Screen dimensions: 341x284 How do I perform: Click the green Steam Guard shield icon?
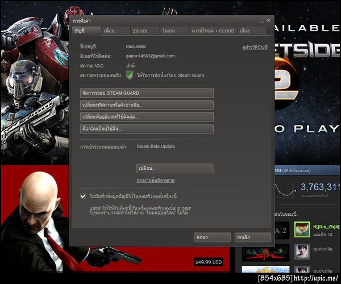[x=130, y=75]
